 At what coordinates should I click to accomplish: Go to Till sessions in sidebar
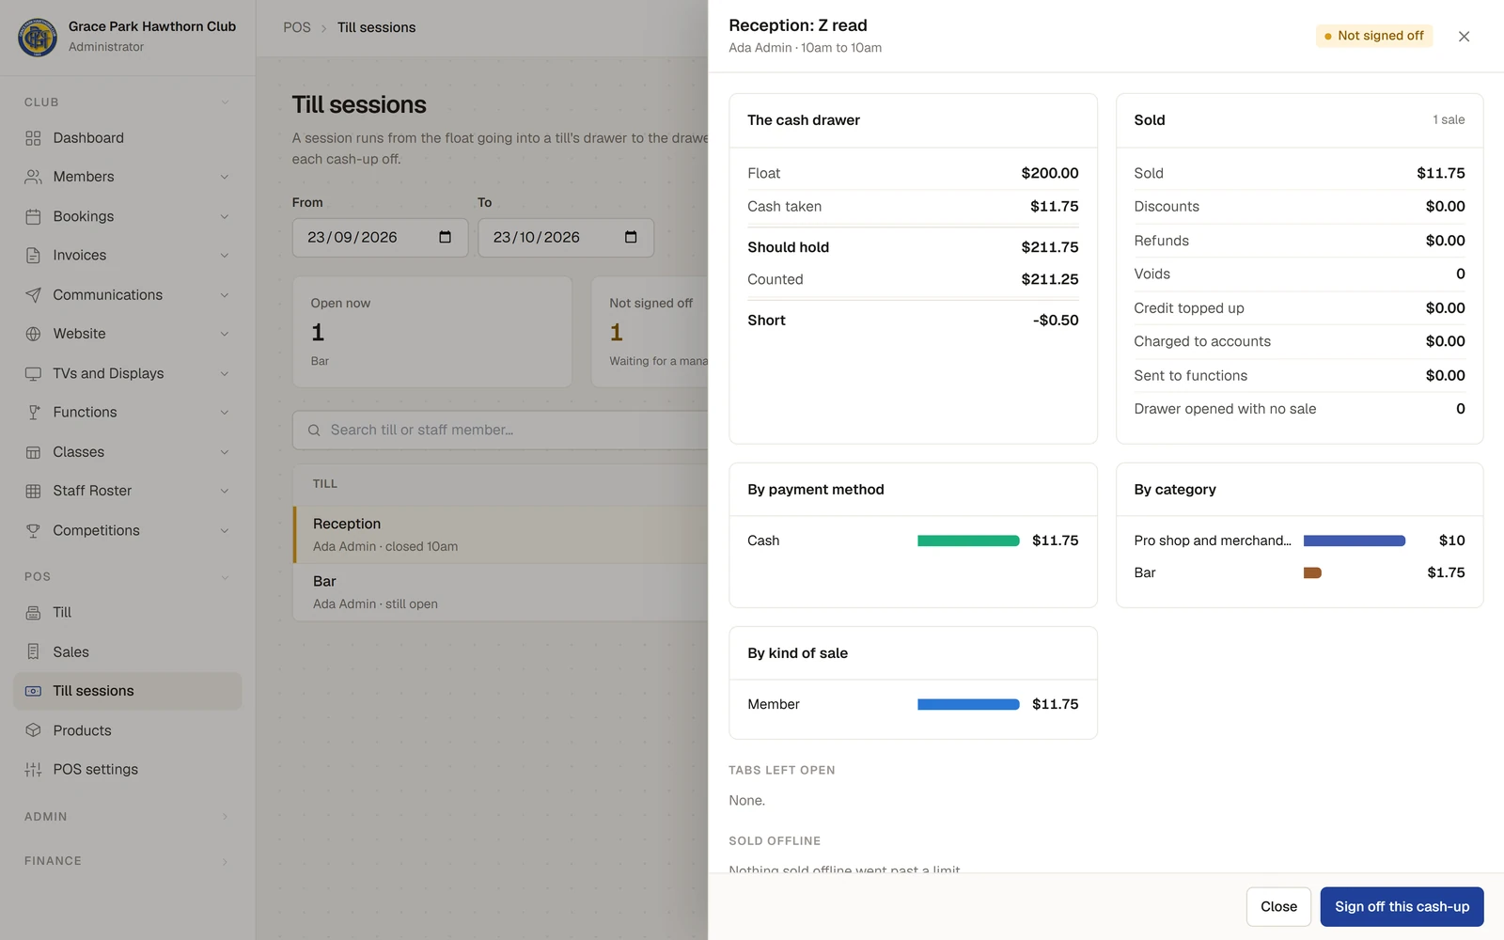(128, 691)
